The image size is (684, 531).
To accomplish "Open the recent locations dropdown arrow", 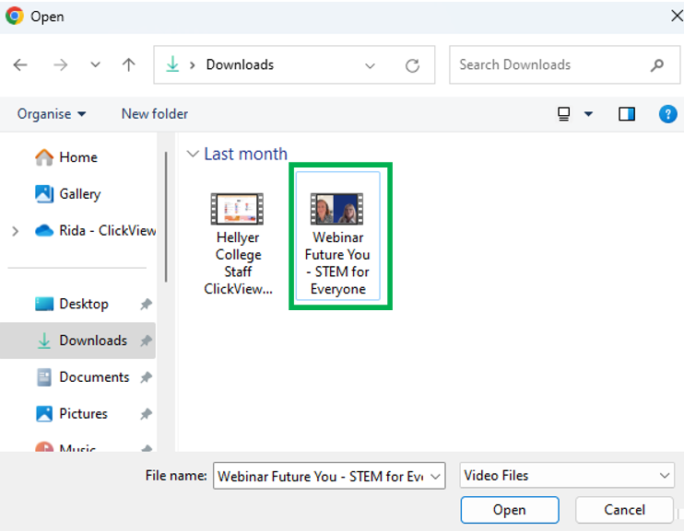I will click(95, 65).
